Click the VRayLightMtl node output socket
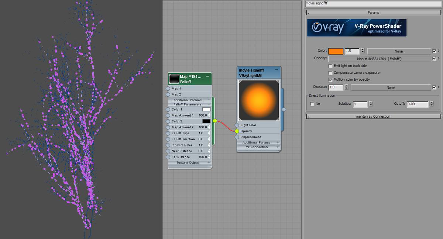443x239 pixels. (284, 109)
